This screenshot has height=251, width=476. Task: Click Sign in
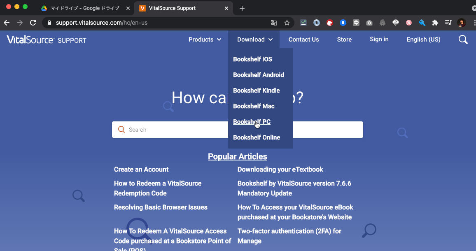pyautogui.click(x=379, y=39)
